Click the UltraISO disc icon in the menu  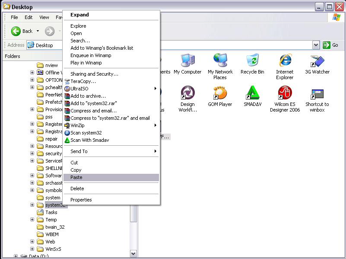[67, 89]
